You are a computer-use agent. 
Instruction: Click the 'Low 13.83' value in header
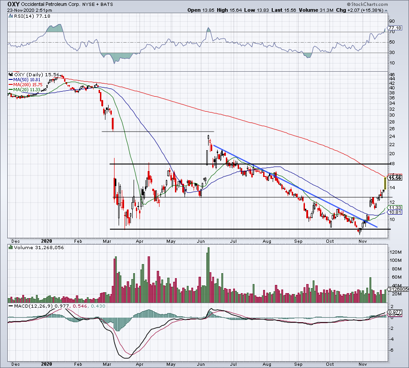pyautogui.click(x=256, y=10)
